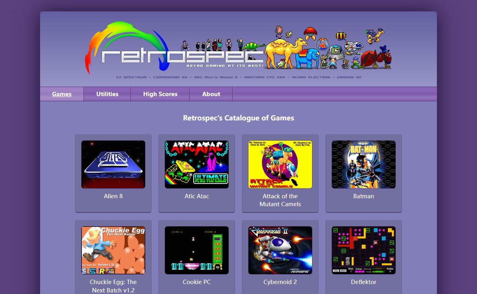
Task: Open the Alien 8 thumbnail image
Action: click(x=113, y=164)
